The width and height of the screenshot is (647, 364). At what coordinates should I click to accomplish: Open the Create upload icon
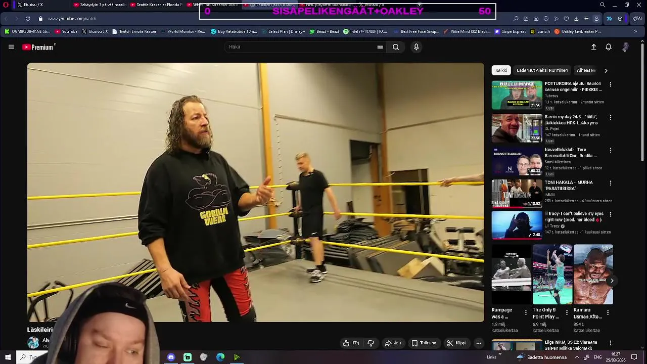tap(594, 47)
